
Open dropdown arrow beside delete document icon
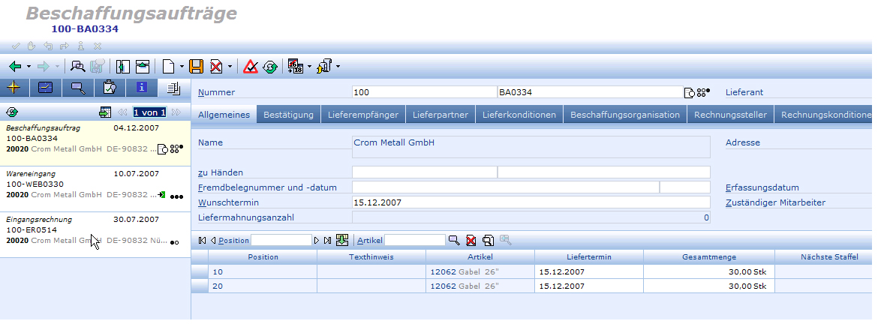(x=230, y=67)
